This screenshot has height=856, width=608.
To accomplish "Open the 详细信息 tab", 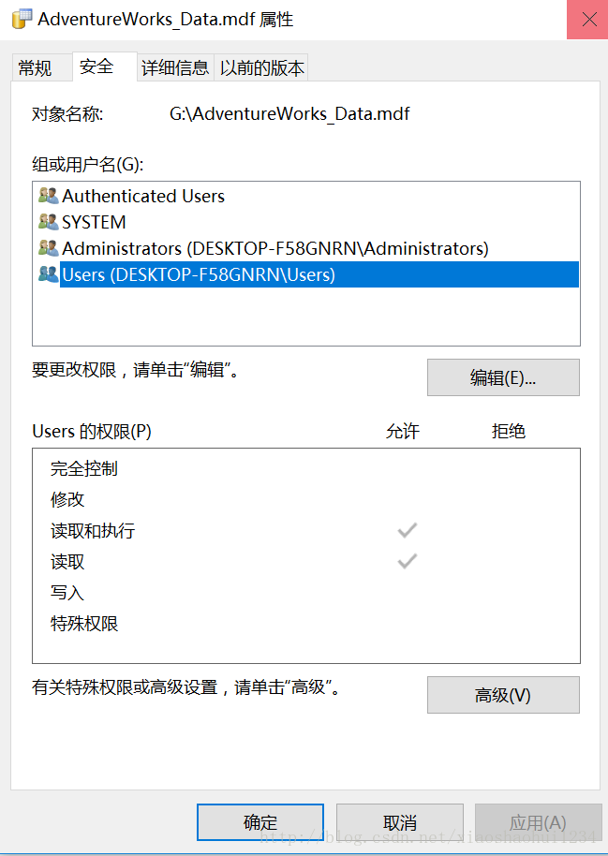I will click(175, 68).
